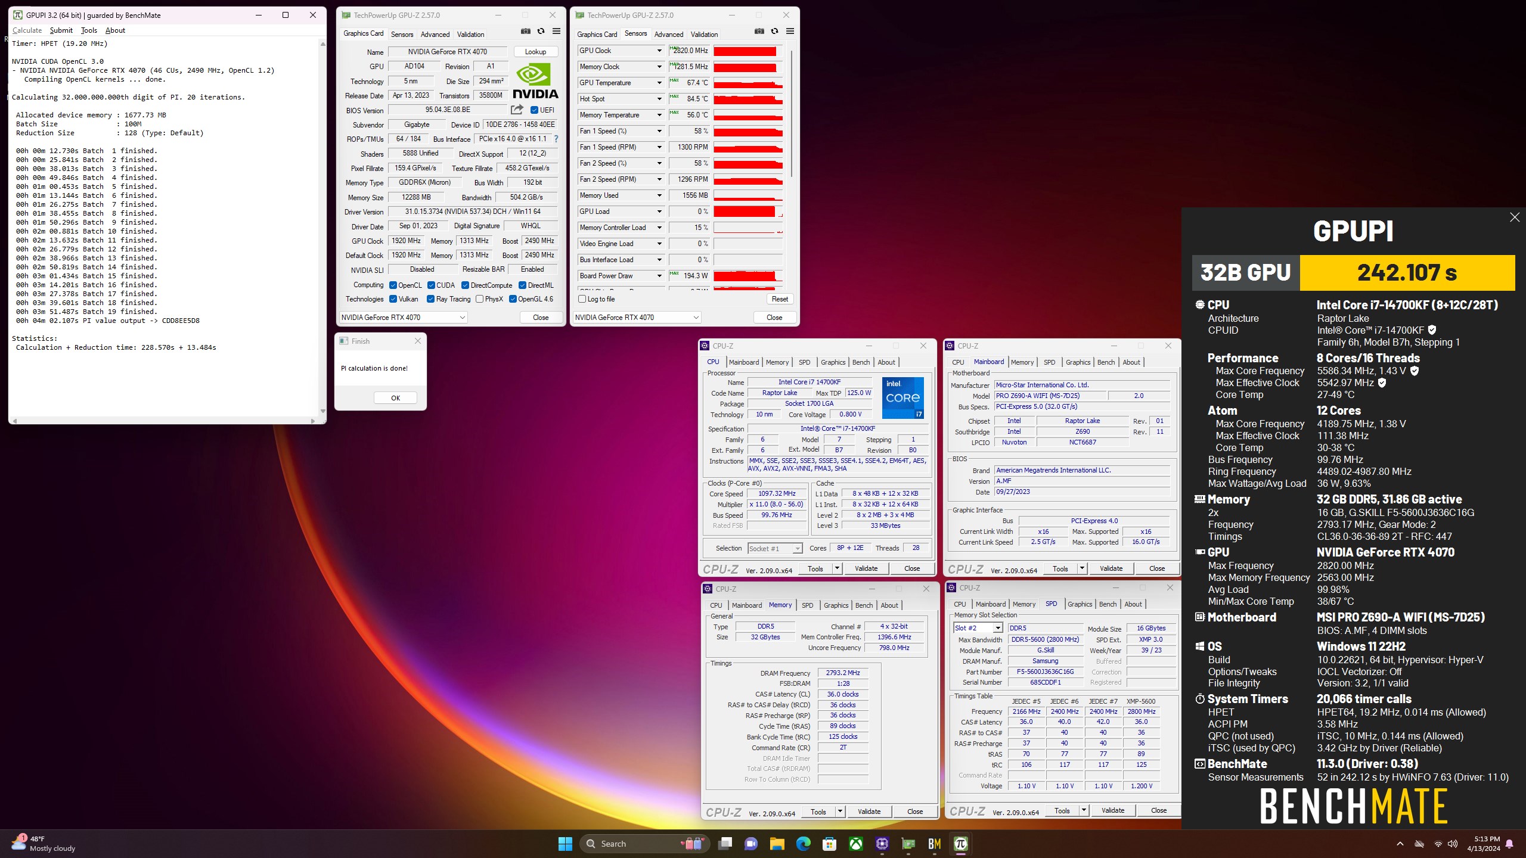This screenshot has height=858, width=1526.
Task: Switch to Advanced tab in GPU-Z Graphics Card window
Action: [x=435, y=35]
